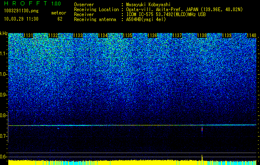Click the 1132 time marker
Screen dimensions: 260x165
pos(53,35)
